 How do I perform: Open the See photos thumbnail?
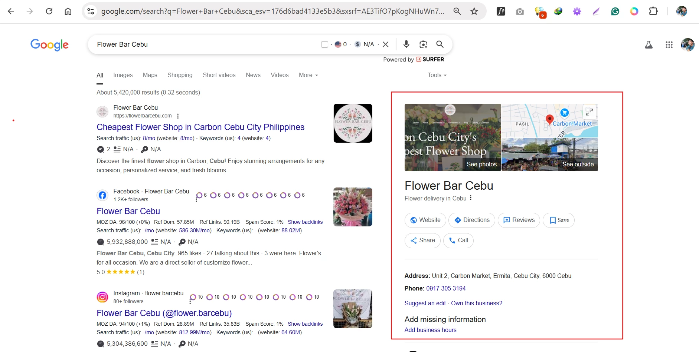pos(453,137)
